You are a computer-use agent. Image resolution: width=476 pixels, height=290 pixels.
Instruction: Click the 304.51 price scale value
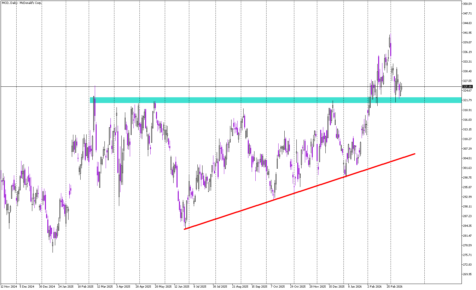[x=467, y=158]
